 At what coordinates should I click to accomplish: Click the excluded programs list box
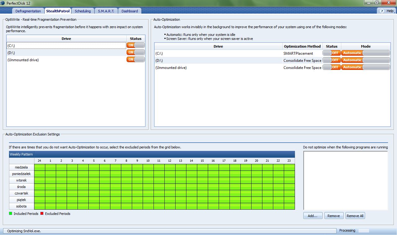click(x=346, y=181)
